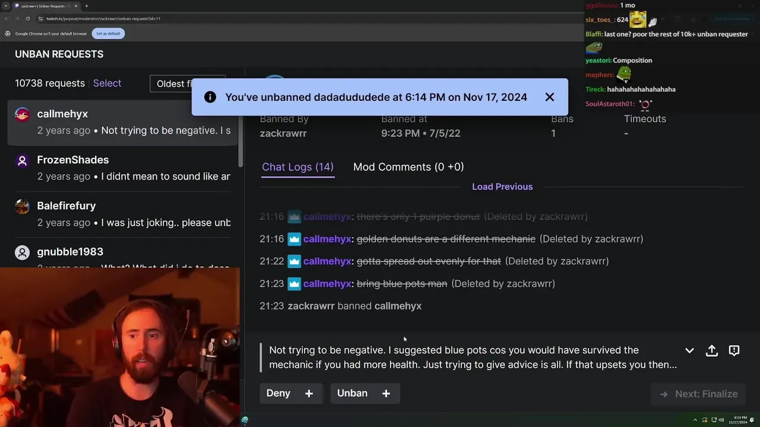
Task: Click Select link beside request count
Action: (107, 84)
